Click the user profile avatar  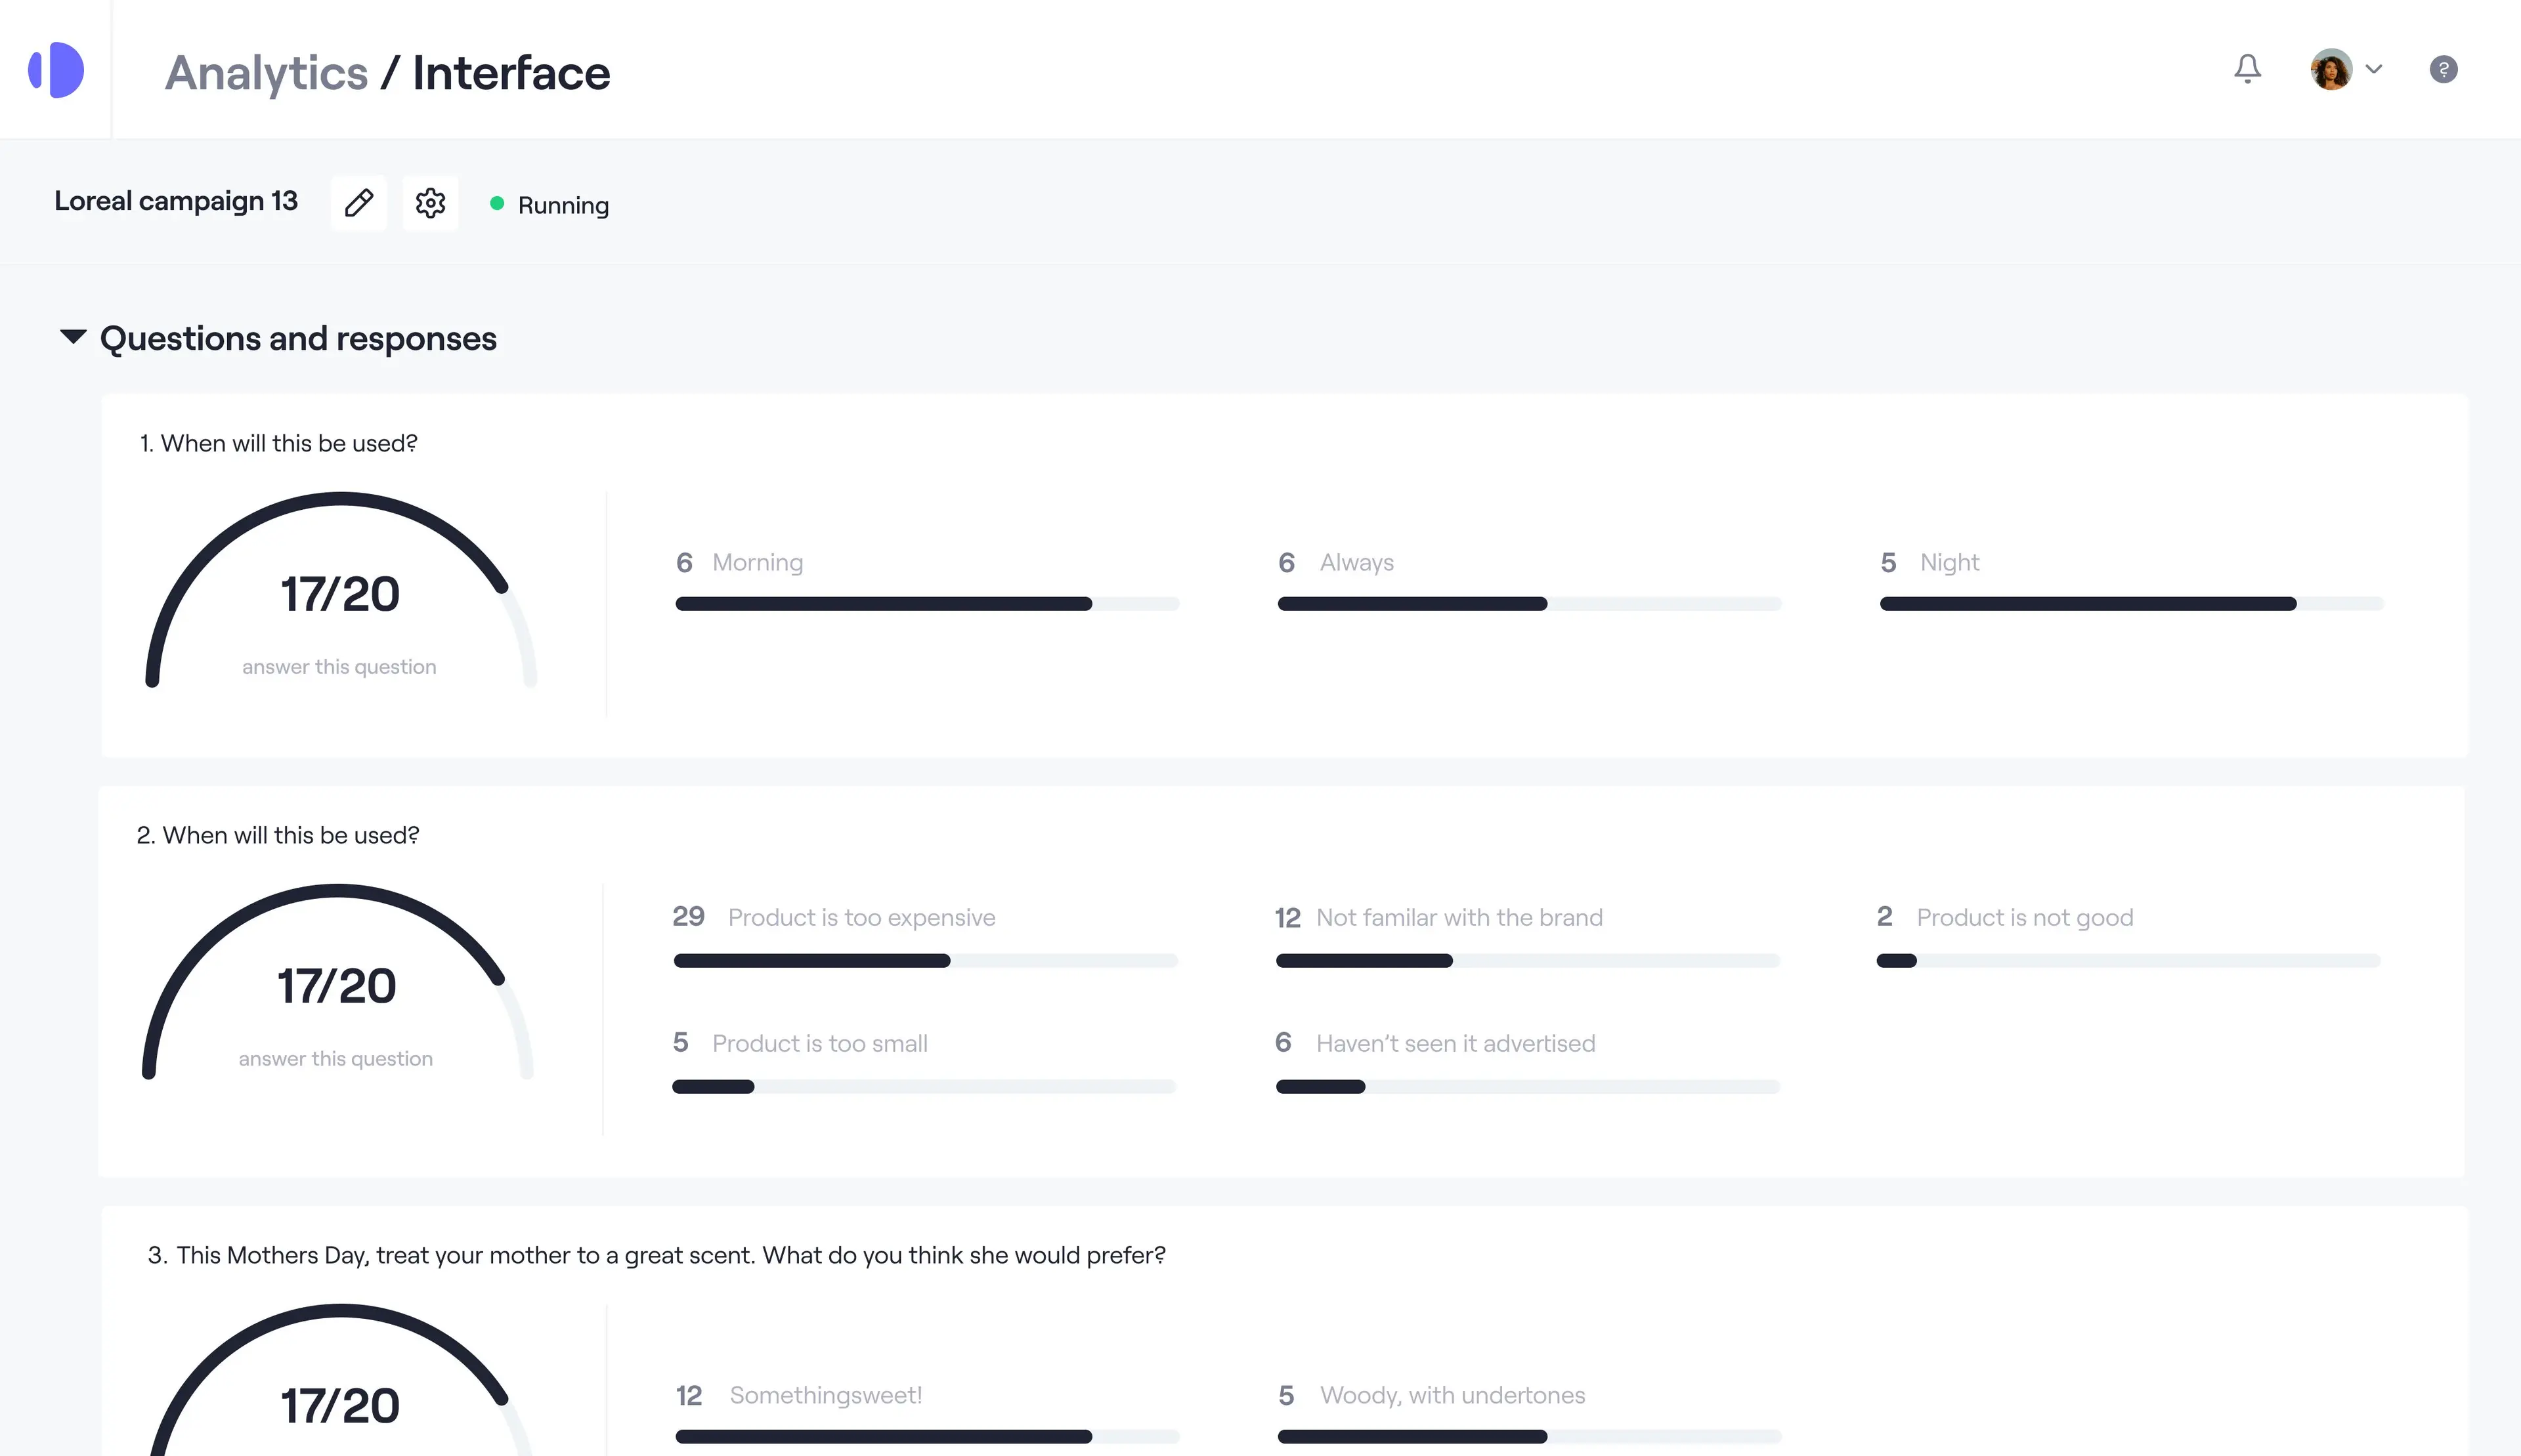(2331, 69)
